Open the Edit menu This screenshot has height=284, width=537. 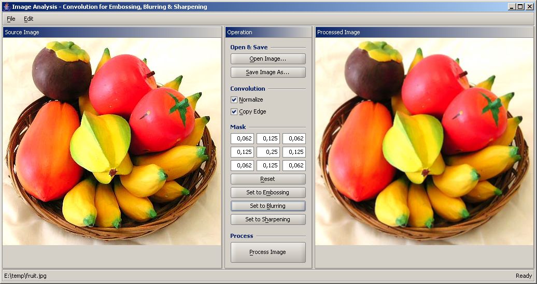[29, 19]
